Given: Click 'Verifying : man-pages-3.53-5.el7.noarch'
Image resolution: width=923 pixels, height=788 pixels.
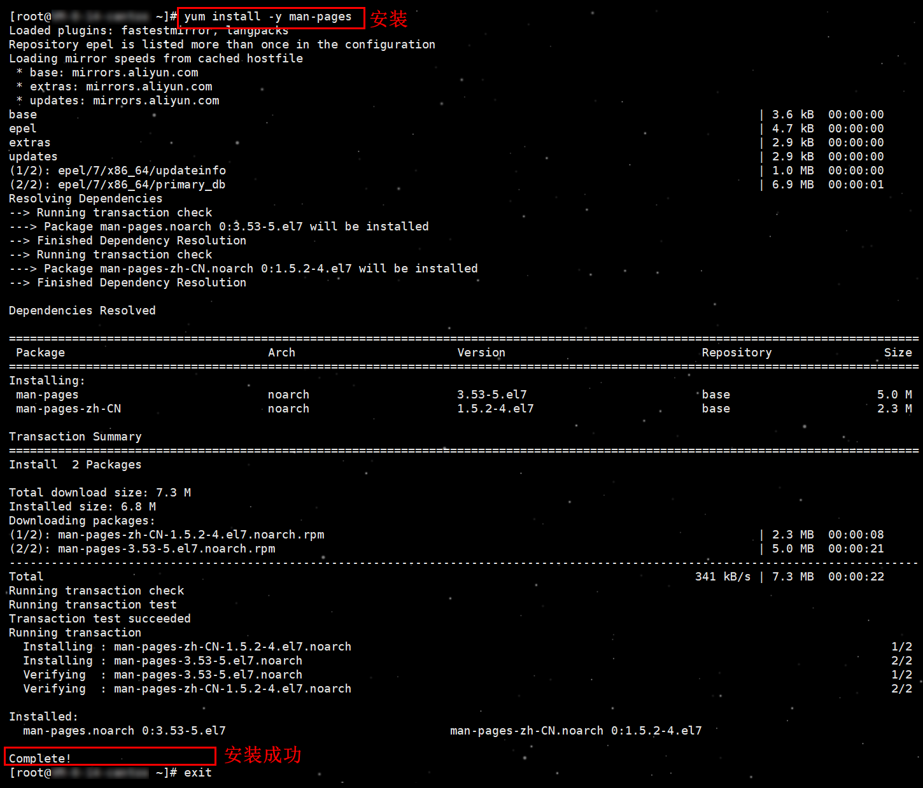Looking at the screenshot, I should click(x=163, y=675).
